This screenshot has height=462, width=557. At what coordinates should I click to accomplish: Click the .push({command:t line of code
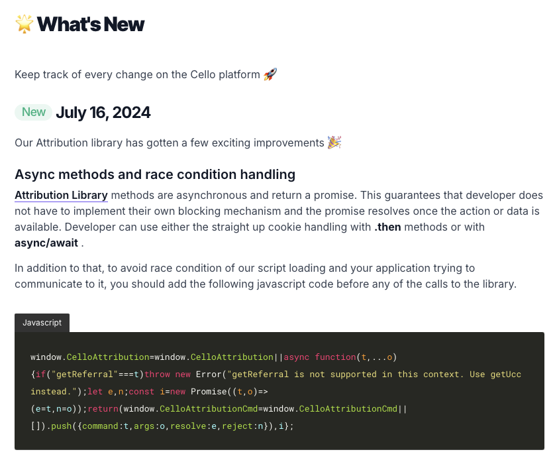(162, 426)
